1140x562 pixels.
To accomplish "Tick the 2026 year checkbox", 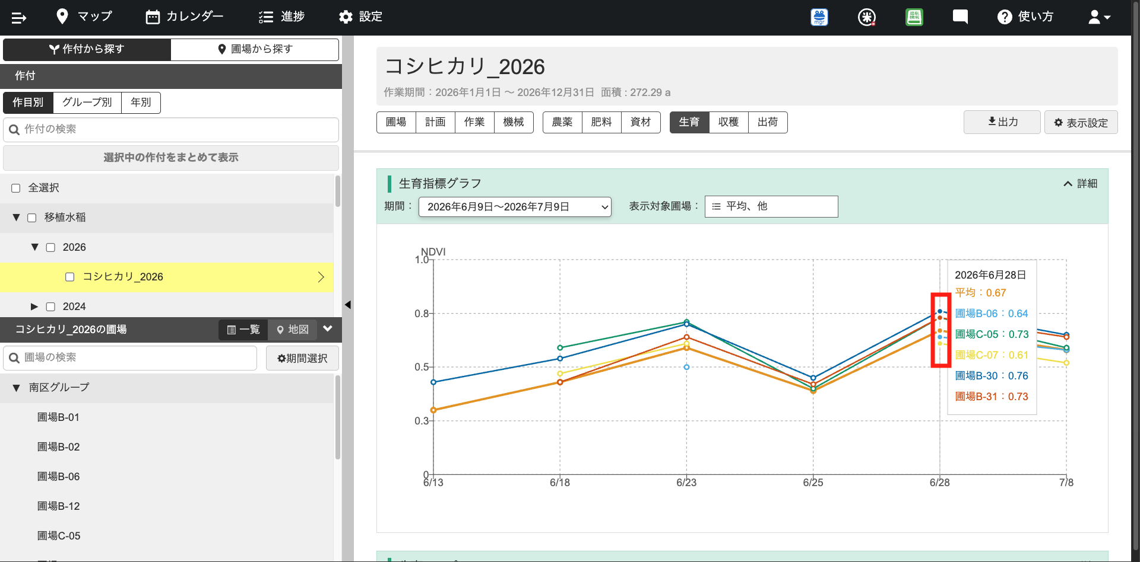I will point(50,247).
